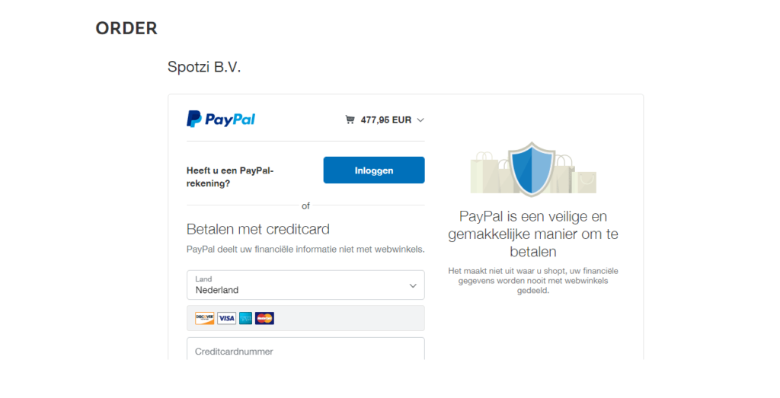
Task: Click the 'PayPal deelt uw financiële informatie' notice
Action: 305,250
